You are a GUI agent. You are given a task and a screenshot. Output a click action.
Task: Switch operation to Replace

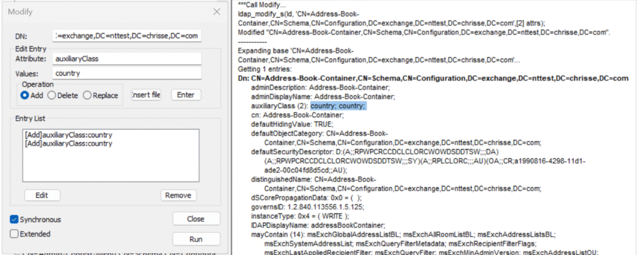(x=88, y=95)
